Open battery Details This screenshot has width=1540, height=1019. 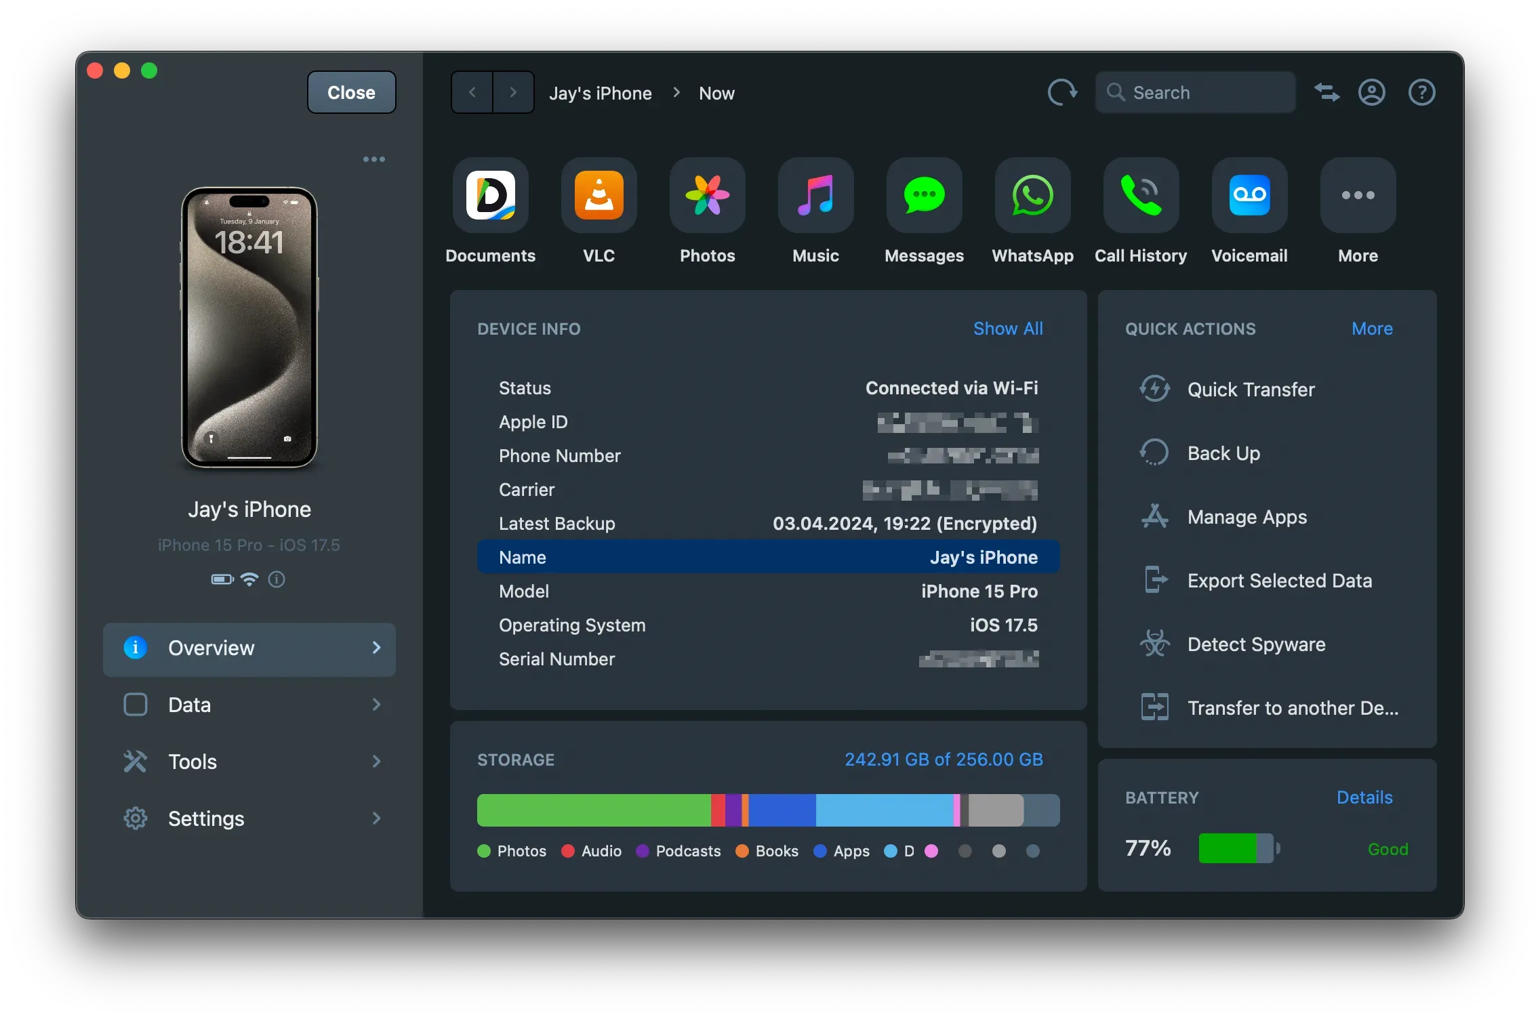(x=1364, y=797)
